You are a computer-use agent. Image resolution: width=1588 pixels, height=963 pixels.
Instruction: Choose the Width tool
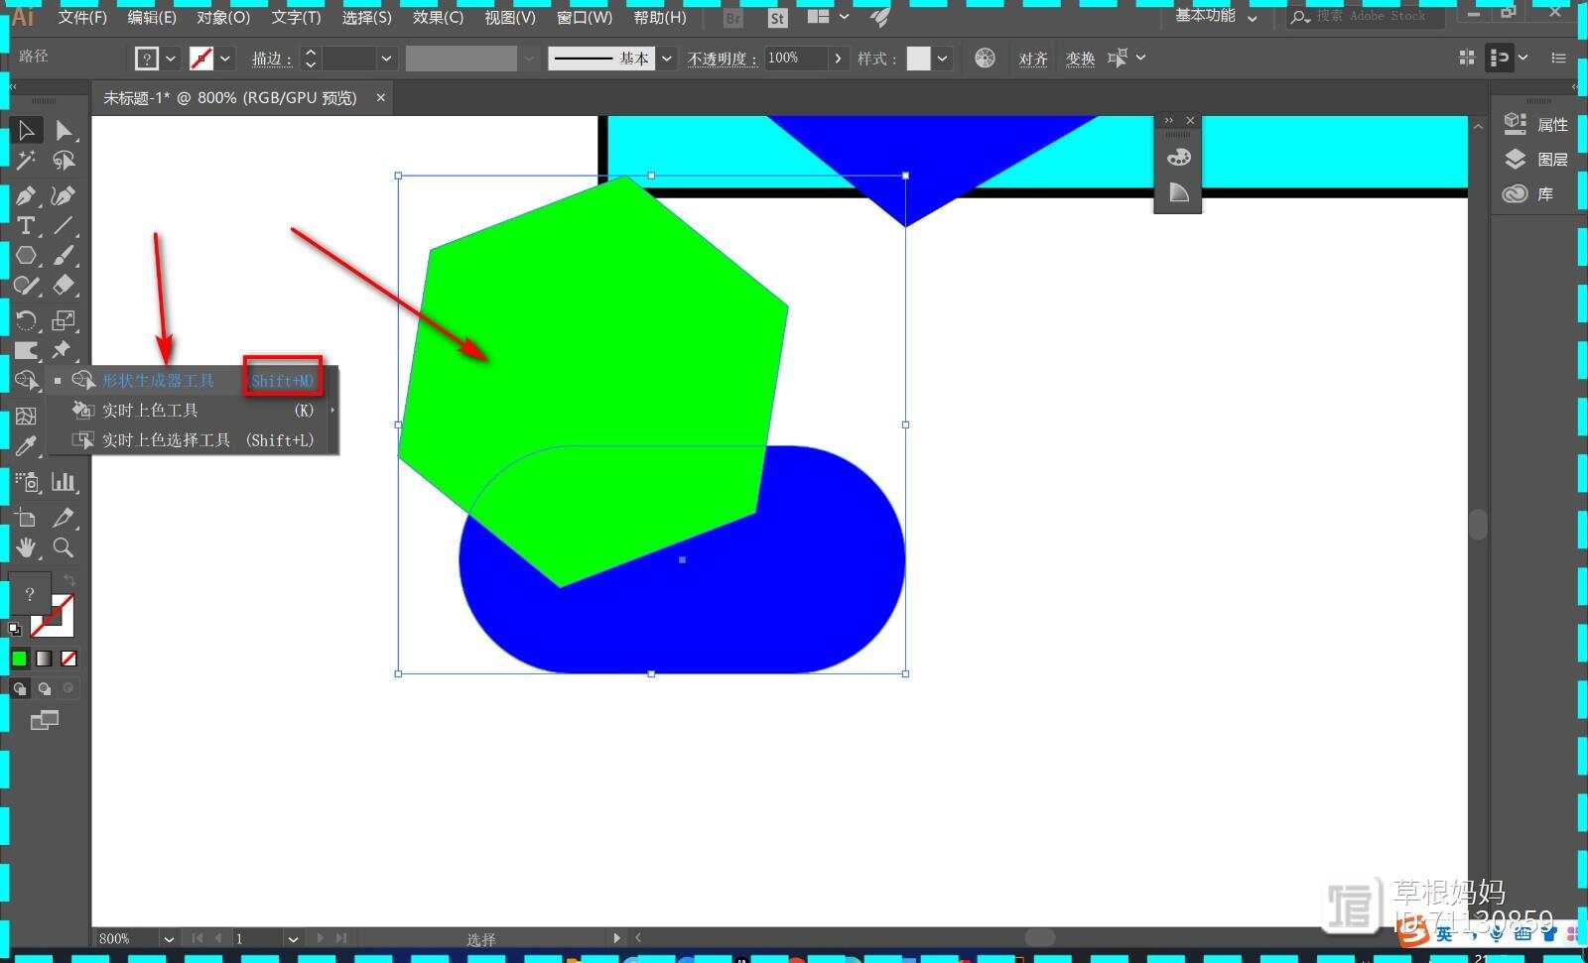(26, 350)
